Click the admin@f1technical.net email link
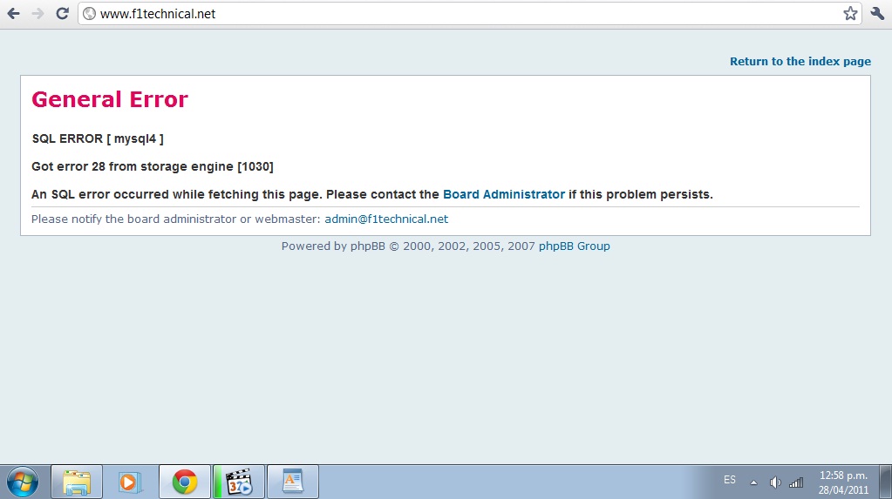892x499 pixels. 386,219
